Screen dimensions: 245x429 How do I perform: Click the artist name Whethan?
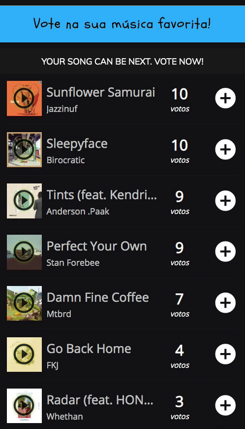tap(64, 416)
